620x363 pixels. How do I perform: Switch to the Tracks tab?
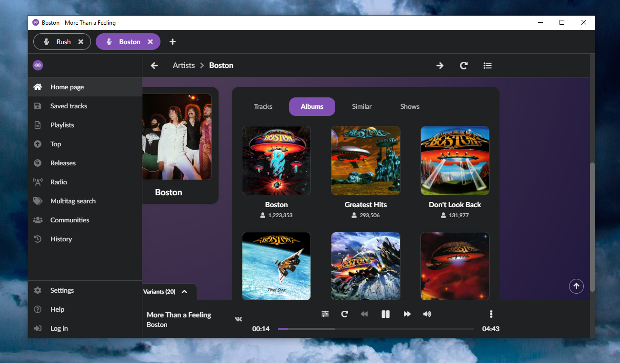(263, 106)
